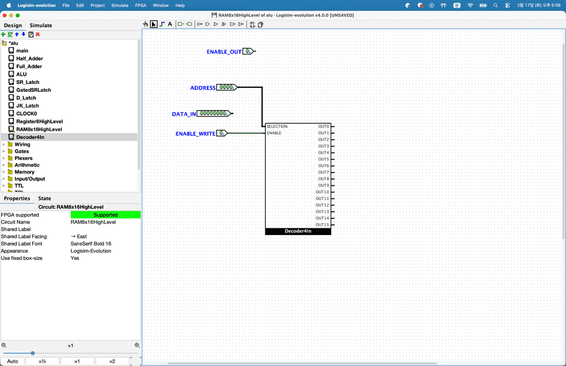
Task: Select Register8HighLevel circuit in tree
Action: (39, 121)
